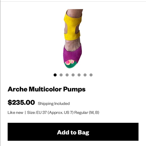The image size is (146, 146).
Task: Click the pink painted toenails in photo
Action: [70, 62]
